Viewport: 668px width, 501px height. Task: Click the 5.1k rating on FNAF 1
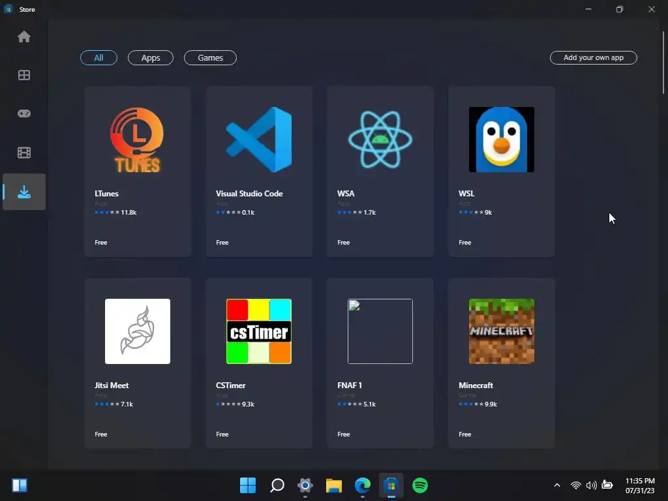[x=369, y=404]
